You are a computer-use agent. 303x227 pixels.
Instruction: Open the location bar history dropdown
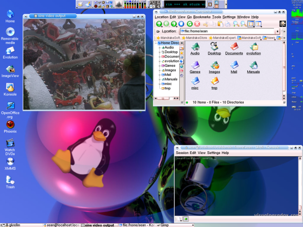[x=278, y=31]
